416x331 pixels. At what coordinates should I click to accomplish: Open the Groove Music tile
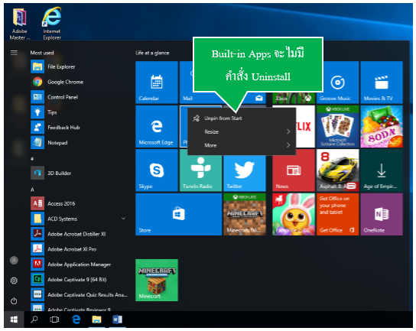(x=337, y=83)
